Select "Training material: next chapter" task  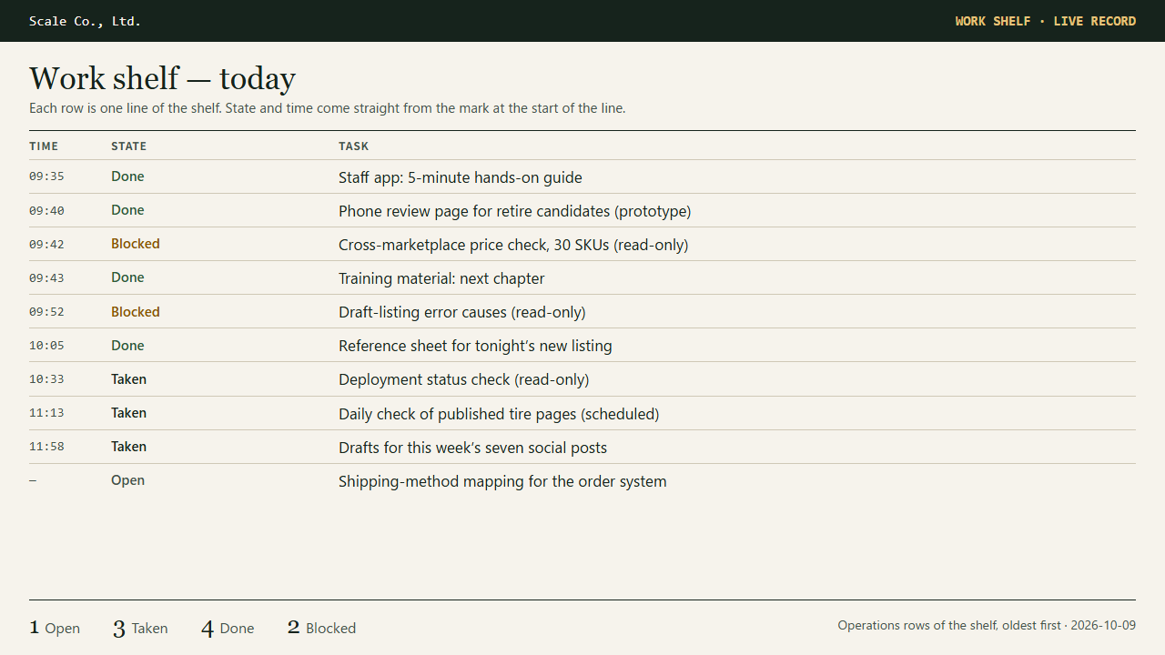(441, 278)
